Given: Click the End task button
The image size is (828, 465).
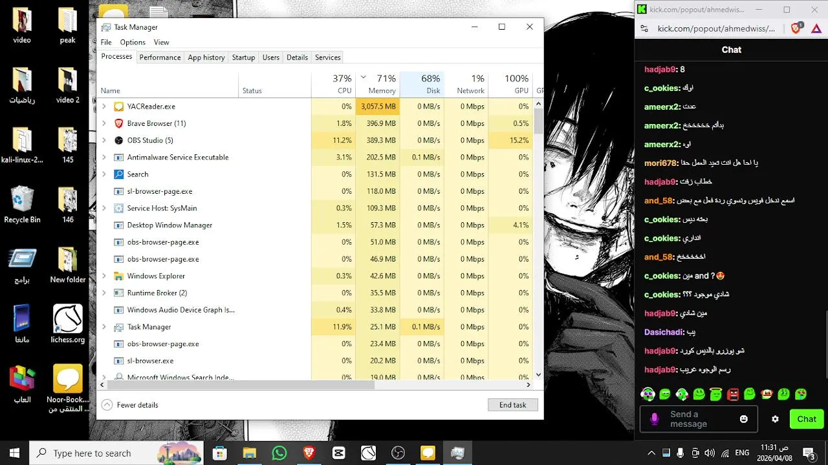Looking at the screenshot, I should (513, 405).
